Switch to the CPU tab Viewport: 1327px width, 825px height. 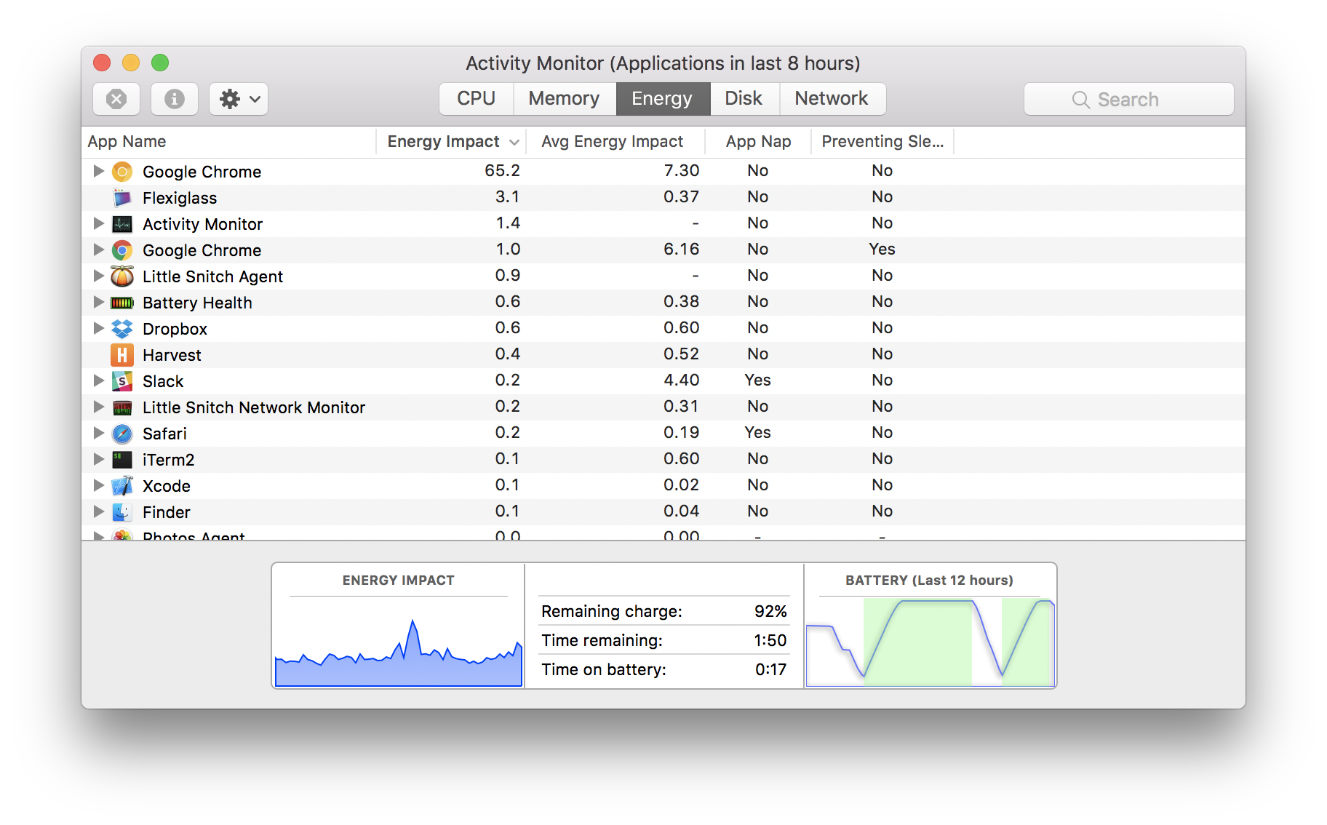point(477,98)
